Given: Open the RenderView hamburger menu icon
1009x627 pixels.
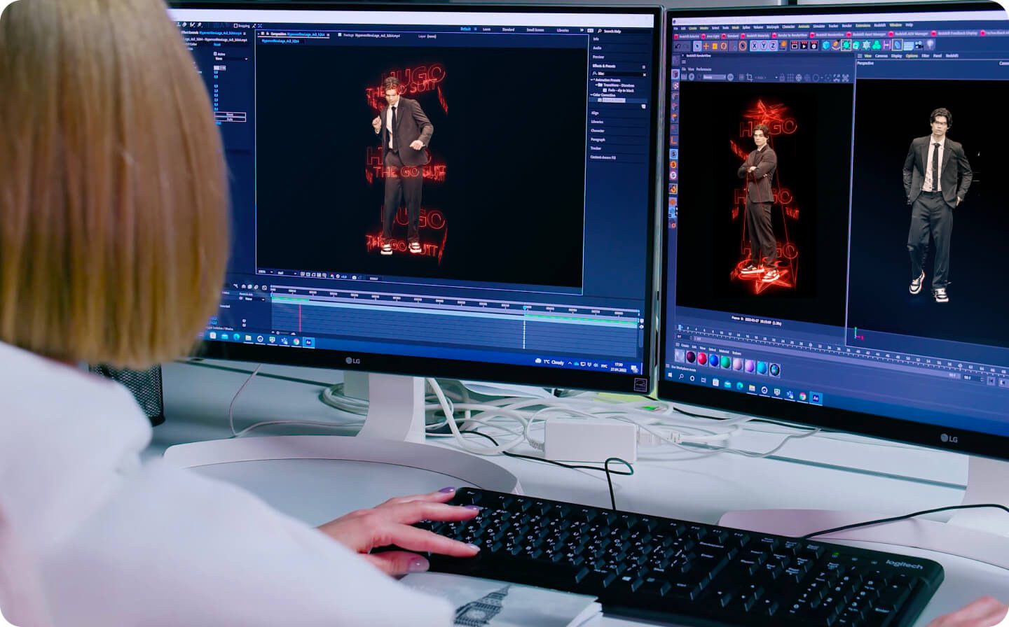Looking at the screenshot, I should point(683,62).
